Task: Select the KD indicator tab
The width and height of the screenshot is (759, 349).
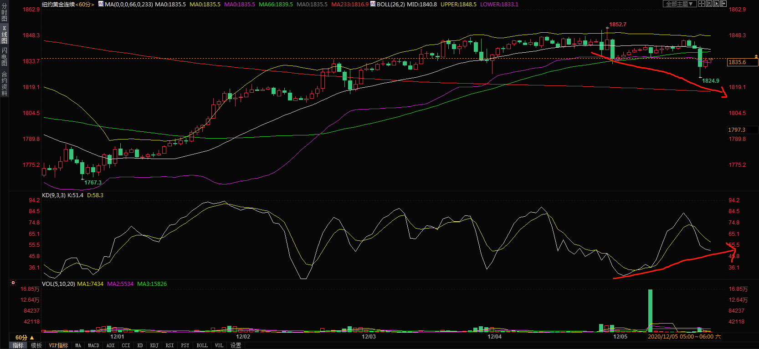Action: tap(140, 345)
